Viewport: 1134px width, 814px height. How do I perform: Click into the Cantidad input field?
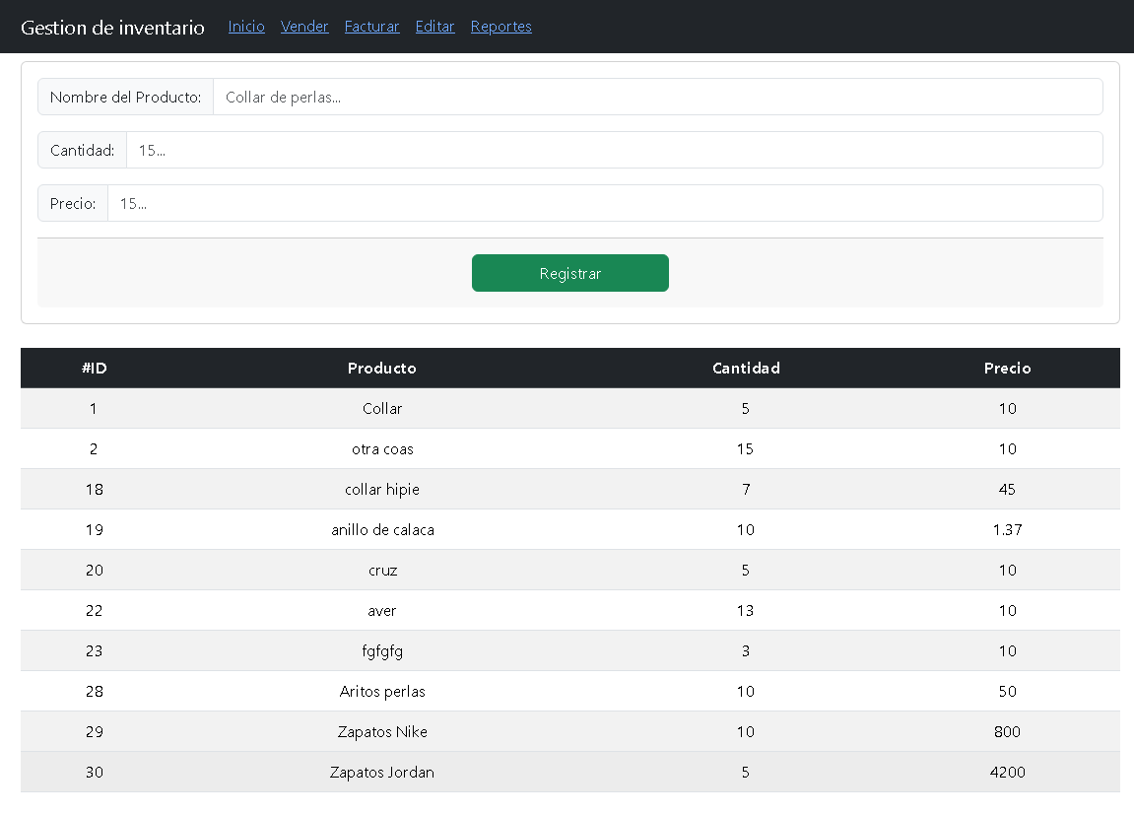(x=614, y=151)
